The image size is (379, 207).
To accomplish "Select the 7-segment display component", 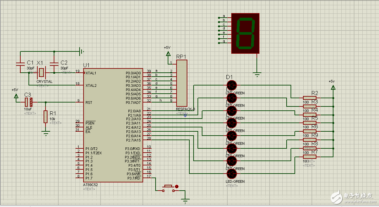I will [245, 33].
